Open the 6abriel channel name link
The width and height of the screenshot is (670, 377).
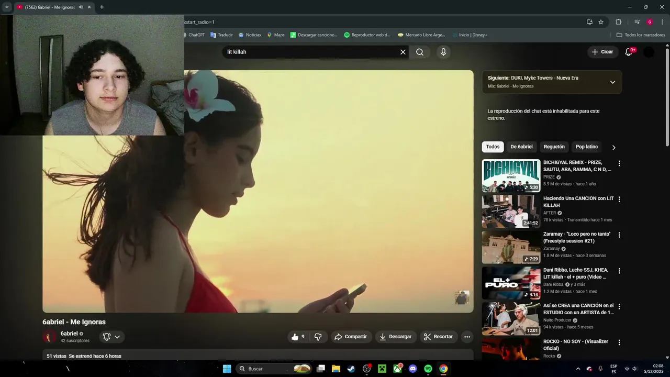click(69, 334)
